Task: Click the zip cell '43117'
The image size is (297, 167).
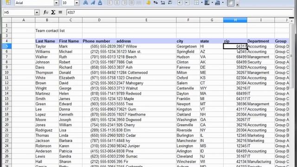Action: pyautogui.click(x=235, y=109)
